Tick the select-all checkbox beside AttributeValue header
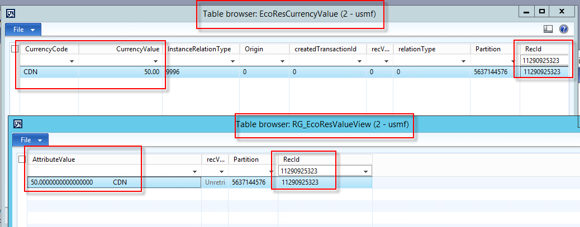 [x=22, y=160]
